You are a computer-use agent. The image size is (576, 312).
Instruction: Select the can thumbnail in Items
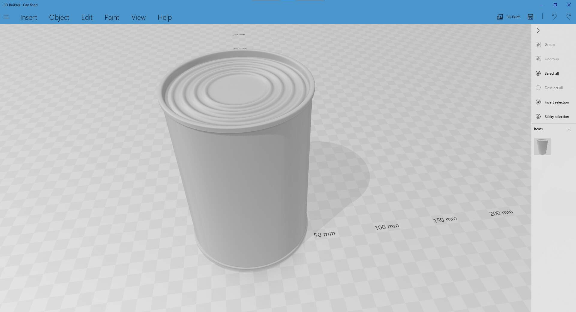[542, 147]
